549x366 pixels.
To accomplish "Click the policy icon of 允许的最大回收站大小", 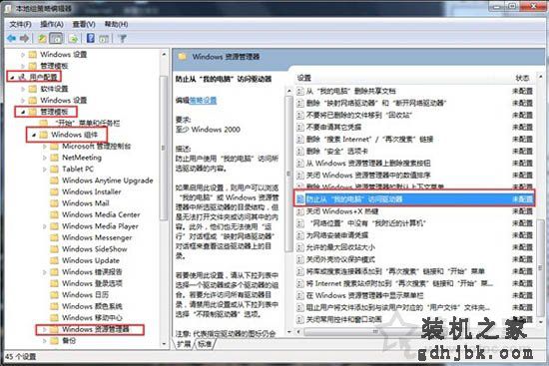I will pyautogui.click(x=300, y=247).
